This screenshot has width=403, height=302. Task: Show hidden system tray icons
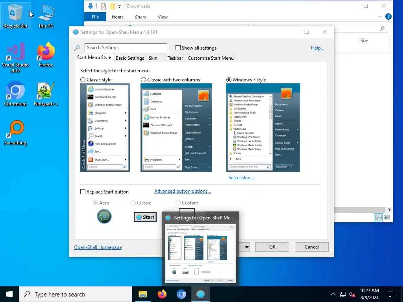333,294
